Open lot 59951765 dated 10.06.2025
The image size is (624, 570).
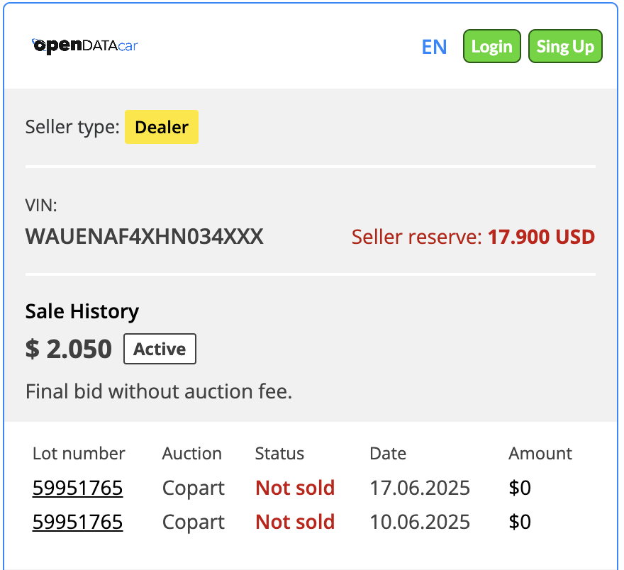pyautogui.click(x=77, y=522)
